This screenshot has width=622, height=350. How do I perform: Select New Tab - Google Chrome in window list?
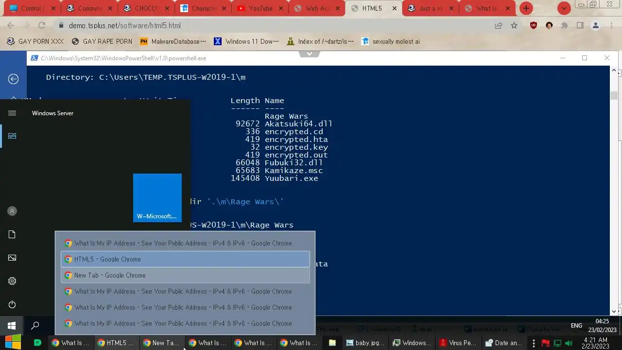185,275
